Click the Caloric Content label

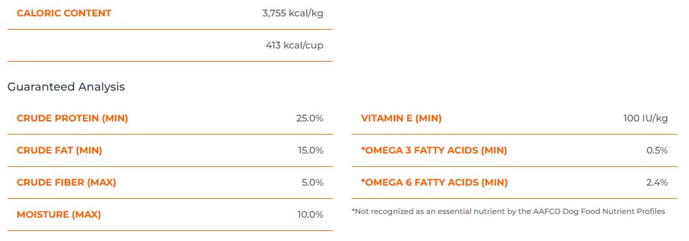64,13
